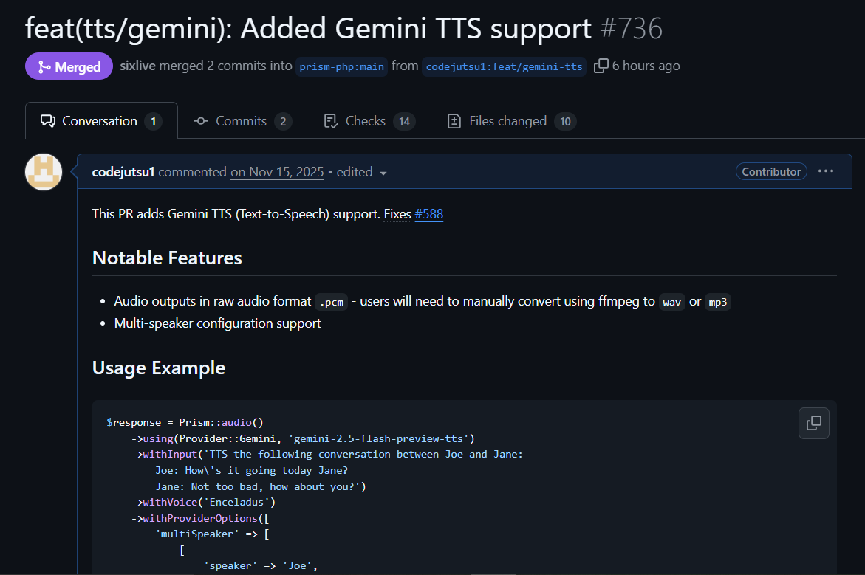Click the pull request number #736

pos(631,28)
